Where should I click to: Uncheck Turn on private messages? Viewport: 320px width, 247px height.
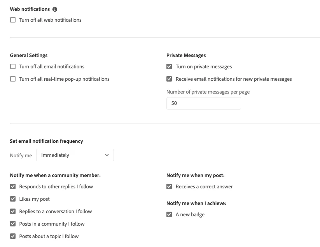tap(169, 67)
